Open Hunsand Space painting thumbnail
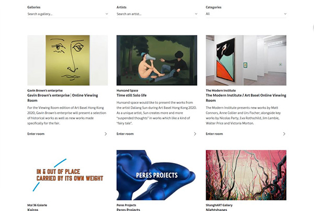This screenshot has width=314, height=211. pos(156,60)
